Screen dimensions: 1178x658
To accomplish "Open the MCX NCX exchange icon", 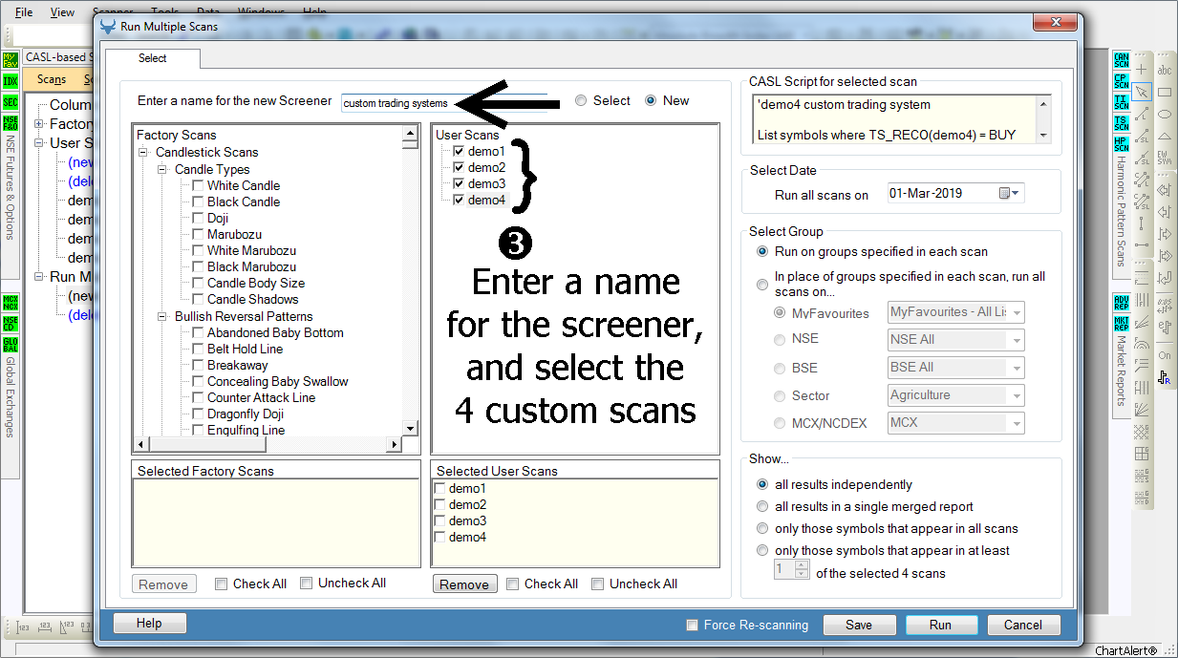I will pyautogui.click(x=11, y=303).
